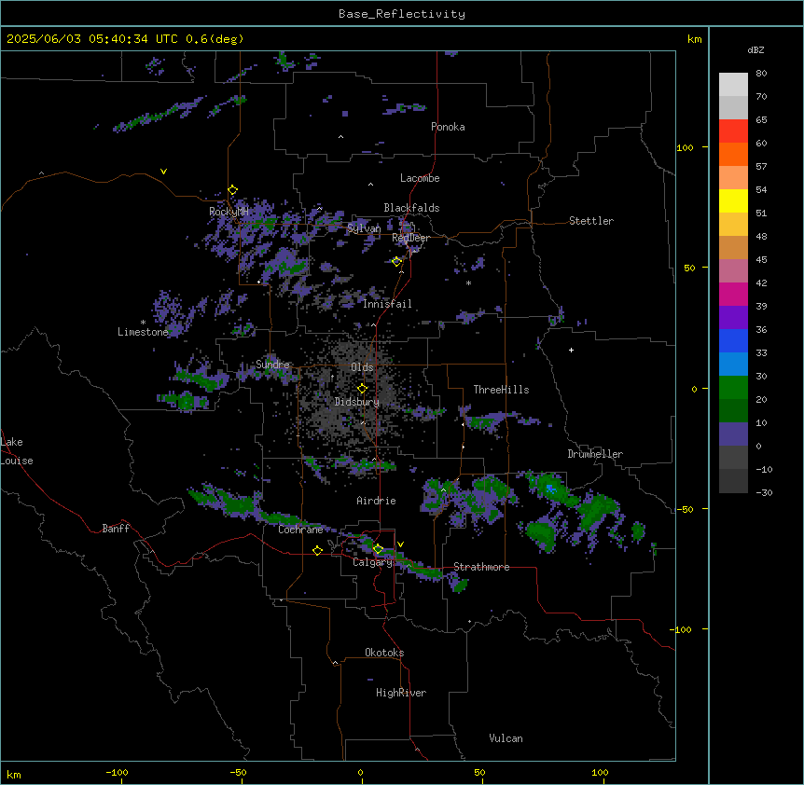Click the Banff label
This screenshot has width=804, height=785.
click(x=116, y=529)
